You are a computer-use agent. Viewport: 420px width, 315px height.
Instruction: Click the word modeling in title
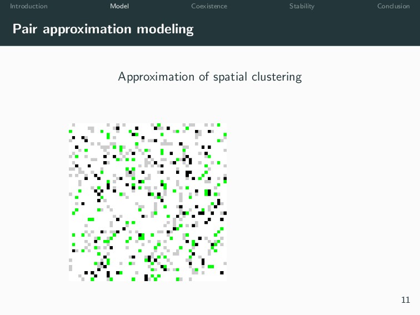165,29
